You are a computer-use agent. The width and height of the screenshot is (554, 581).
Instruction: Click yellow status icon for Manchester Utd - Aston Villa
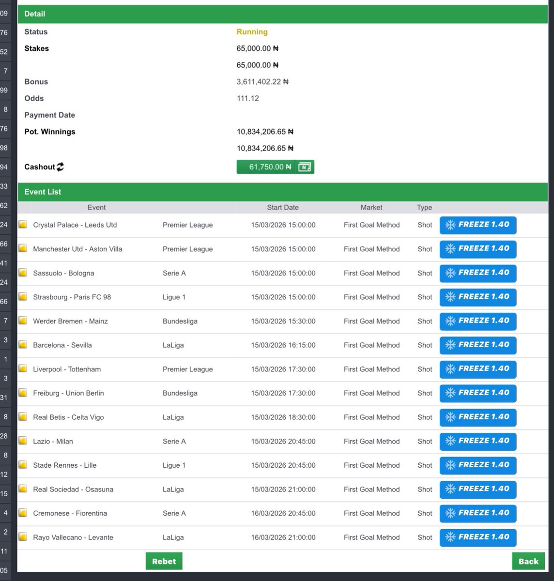pos(23,249)
